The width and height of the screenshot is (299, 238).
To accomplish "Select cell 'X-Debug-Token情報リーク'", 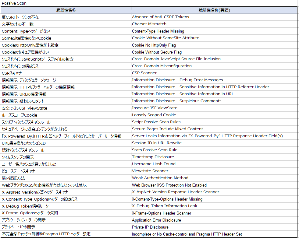I will tap(66, 206).
